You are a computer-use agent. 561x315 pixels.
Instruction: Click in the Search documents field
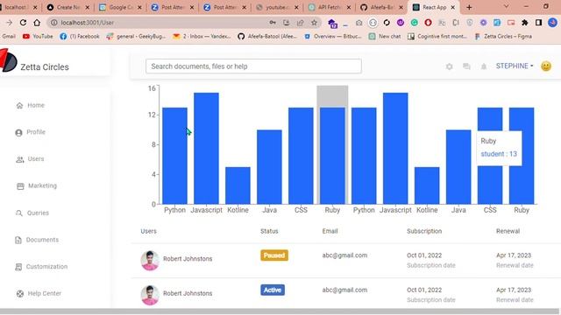(253, 66)
